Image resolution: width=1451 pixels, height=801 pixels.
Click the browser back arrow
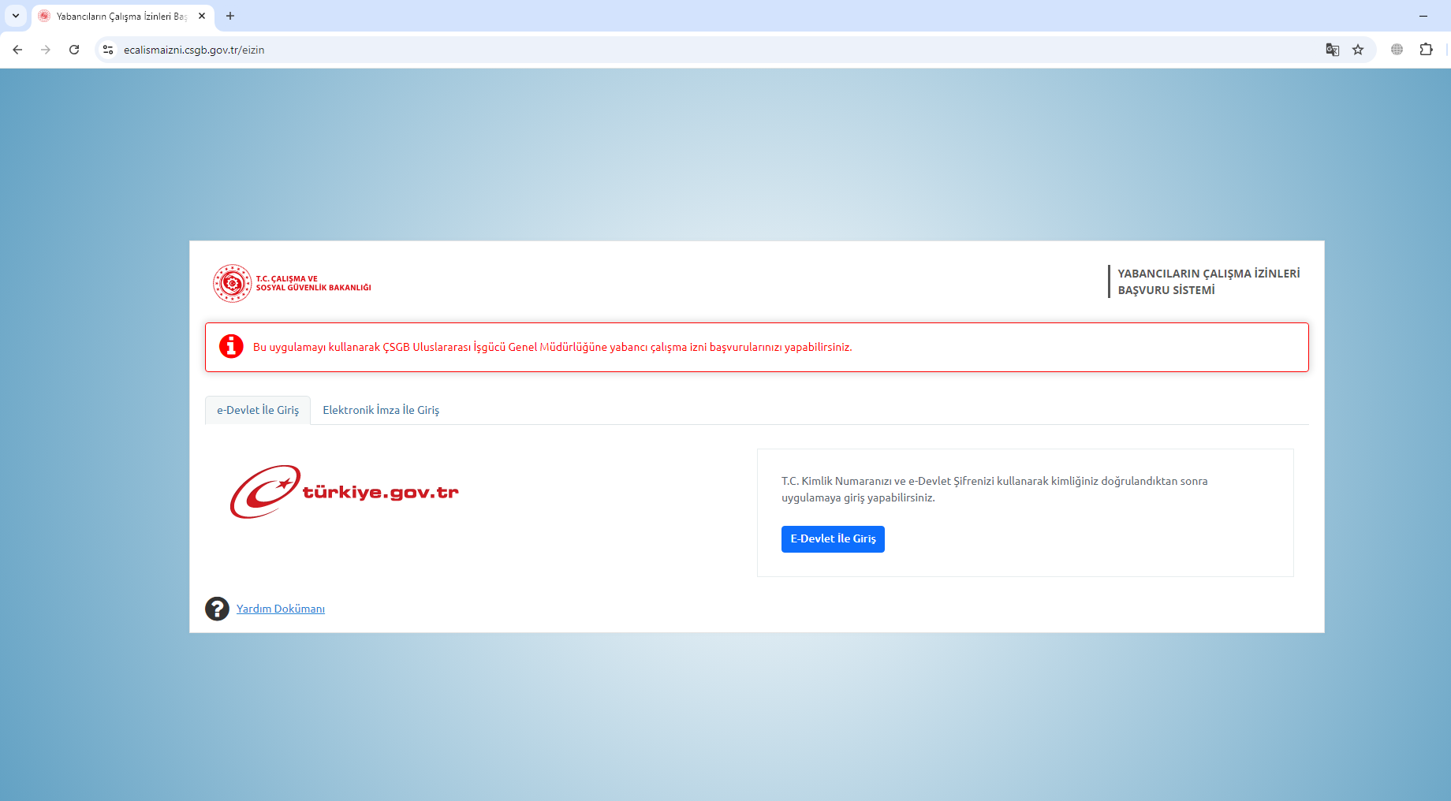click(x=17, y=50)
